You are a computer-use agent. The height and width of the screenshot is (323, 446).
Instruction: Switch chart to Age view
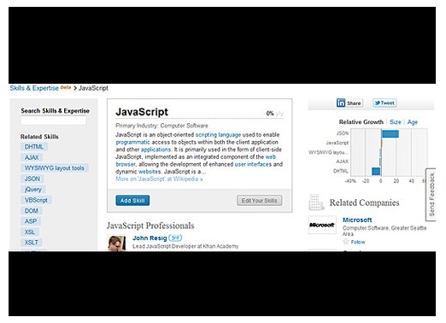(412, 122)
